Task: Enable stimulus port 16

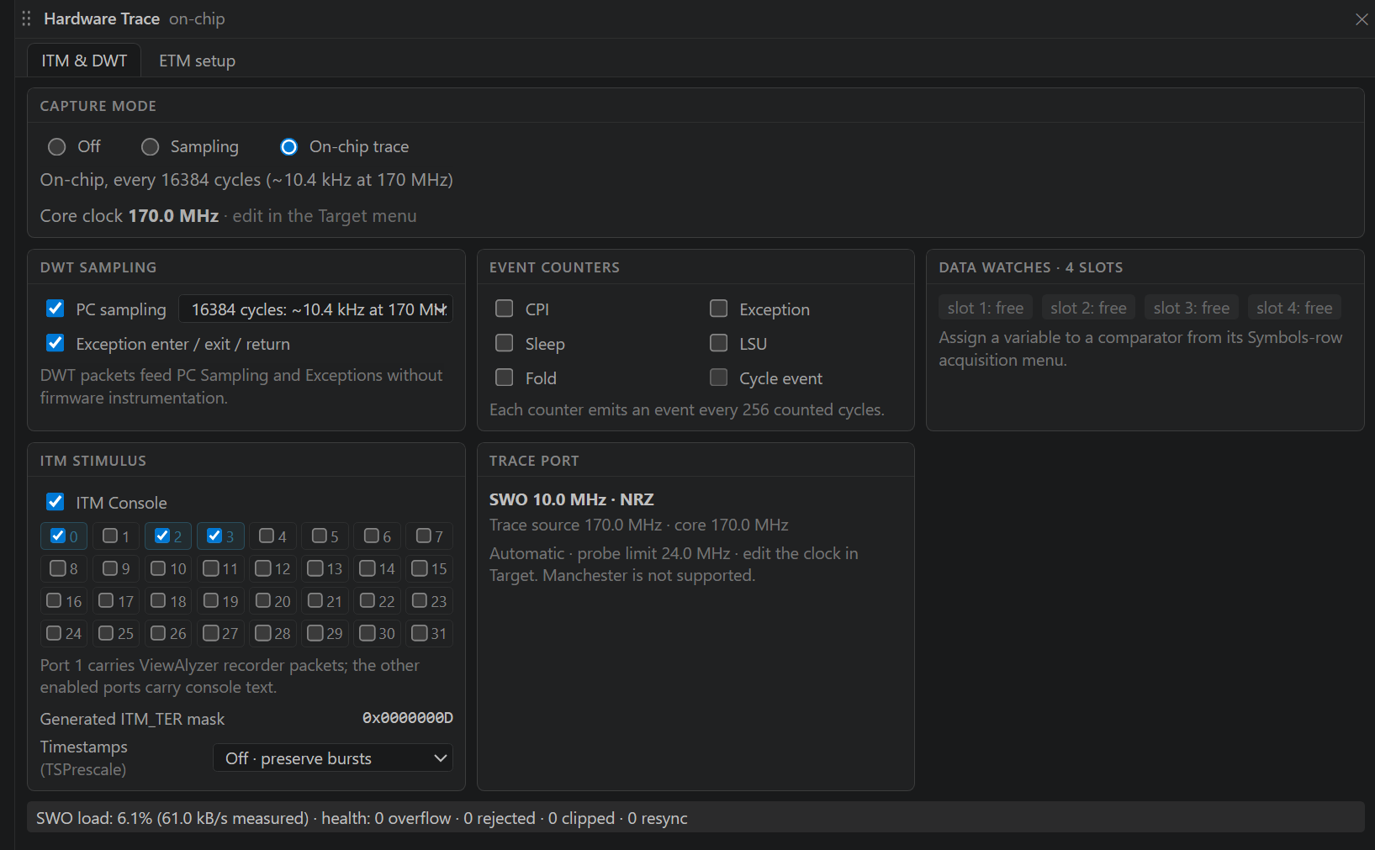Action: pyautogui.click(x=54, y=600)
